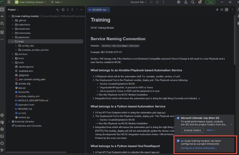239x155 pixels.
Task: Select ansible.cfg file
Action: [23, 84]
